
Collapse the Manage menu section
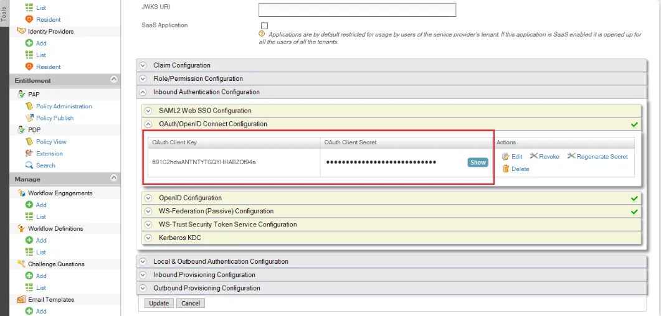click(x=113, y=179)
